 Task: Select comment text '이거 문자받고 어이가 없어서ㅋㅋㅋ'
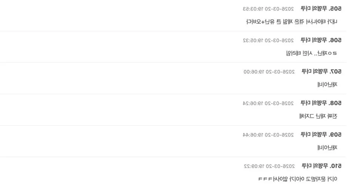point(298,179)
